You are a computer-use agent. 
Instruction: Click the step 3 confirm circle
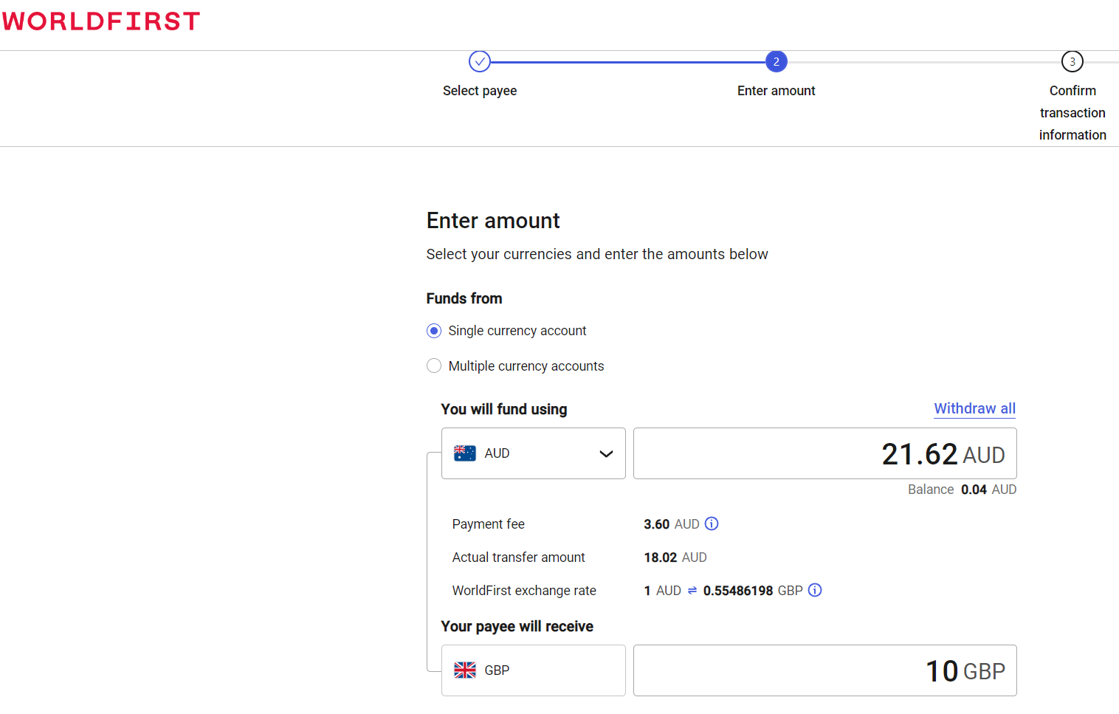[1072, 61]
